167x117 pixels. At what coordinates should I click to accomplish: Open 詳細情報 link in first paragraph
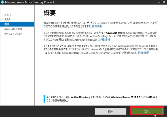(97, 26)
